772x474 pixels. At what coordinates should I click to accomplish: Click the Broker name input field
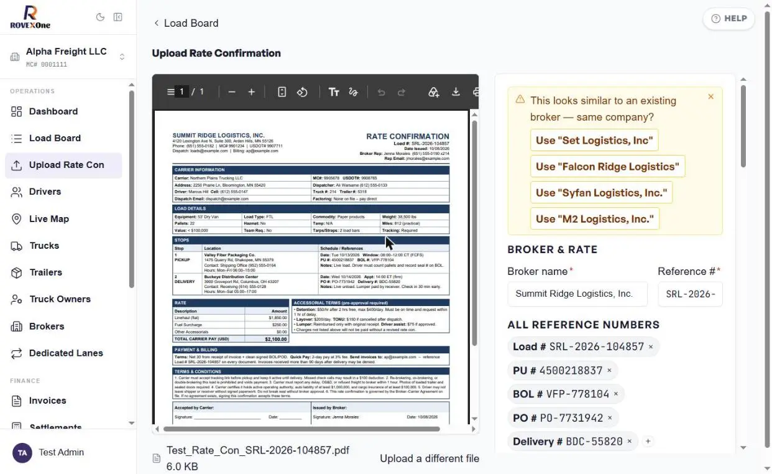pos(577,294)
